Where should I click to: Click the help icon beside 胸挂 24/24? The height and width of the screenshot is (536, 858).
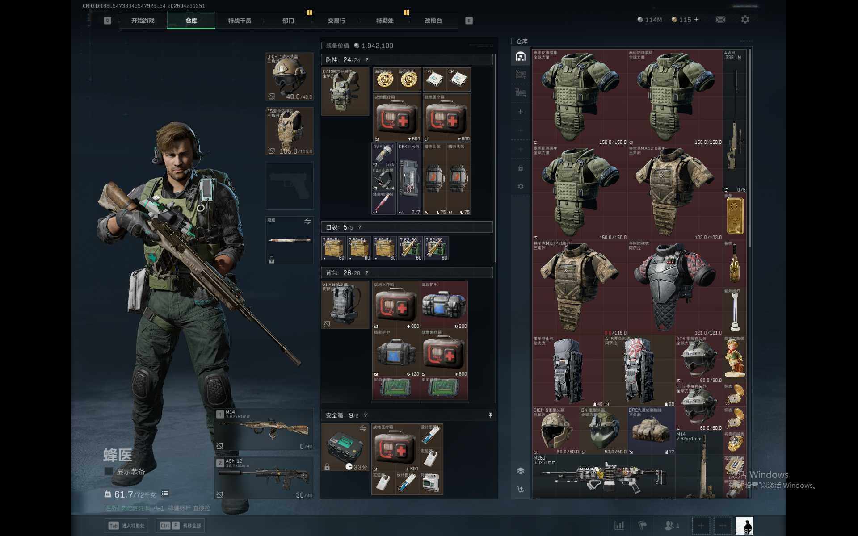(x=367, y=59)
